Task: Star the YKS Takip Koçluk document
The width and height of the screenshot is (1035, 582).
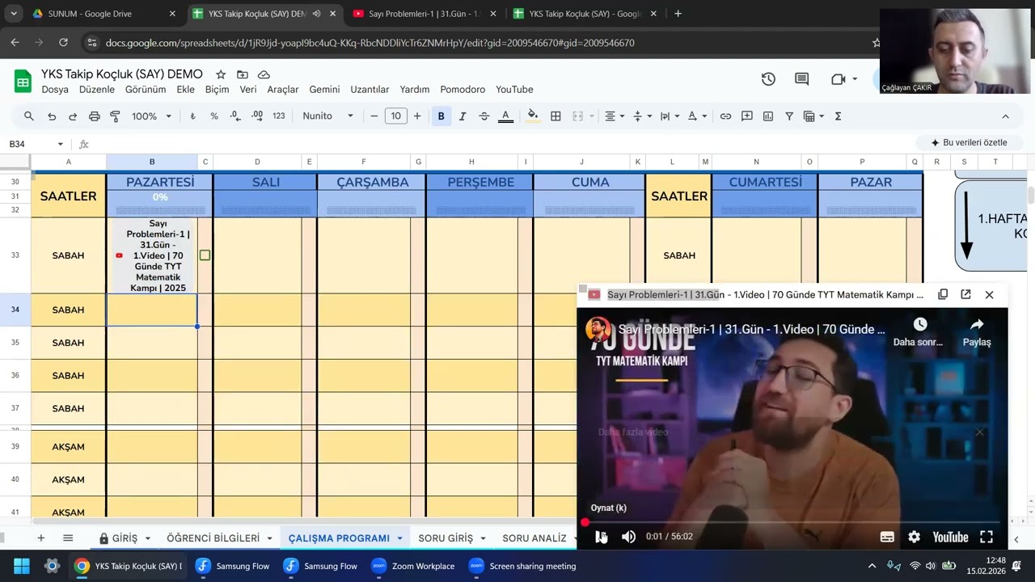Action: point(221,74)
